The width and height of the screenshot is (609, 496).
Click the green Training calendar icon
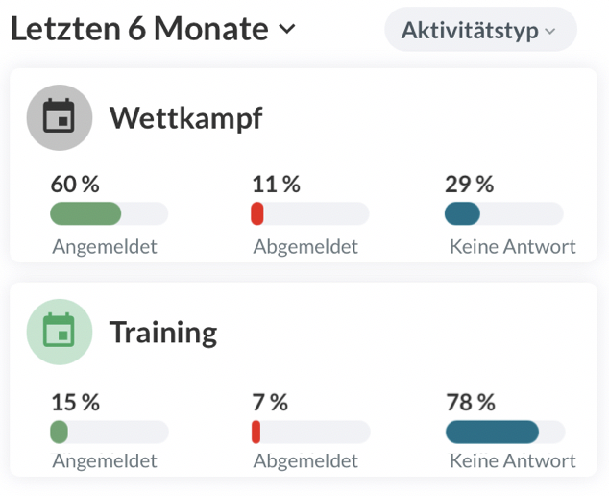point(60,332)
